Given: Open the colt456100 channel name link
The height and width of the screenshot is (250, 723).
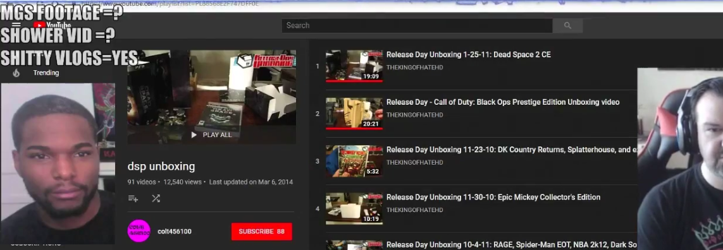Looking at the screenshot, I should pyautogui.click(x=175, y=232).
